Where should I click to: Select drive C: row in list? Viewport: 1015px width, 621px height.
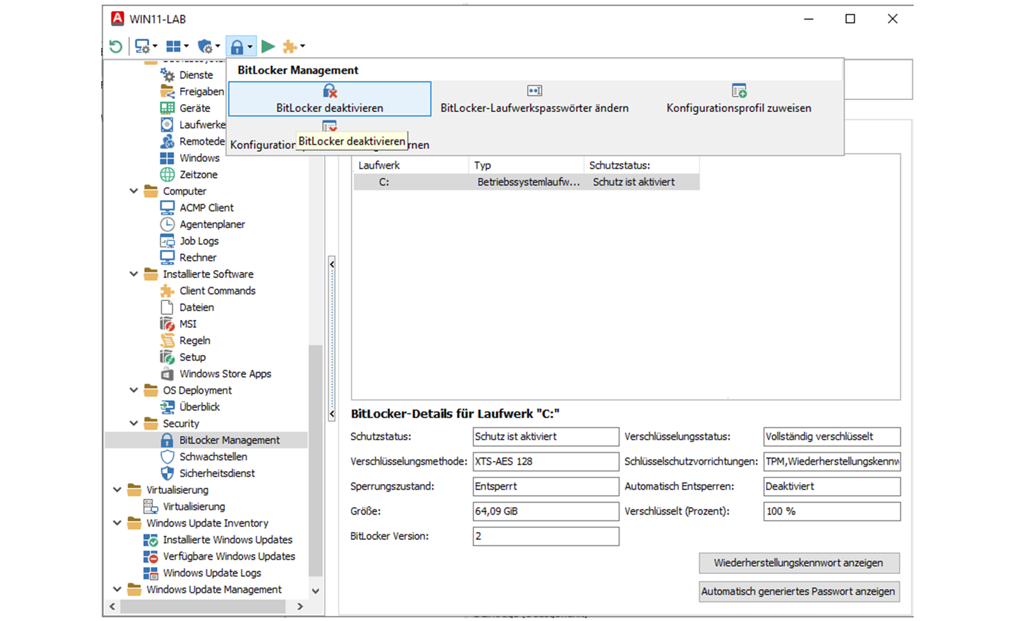526,182
